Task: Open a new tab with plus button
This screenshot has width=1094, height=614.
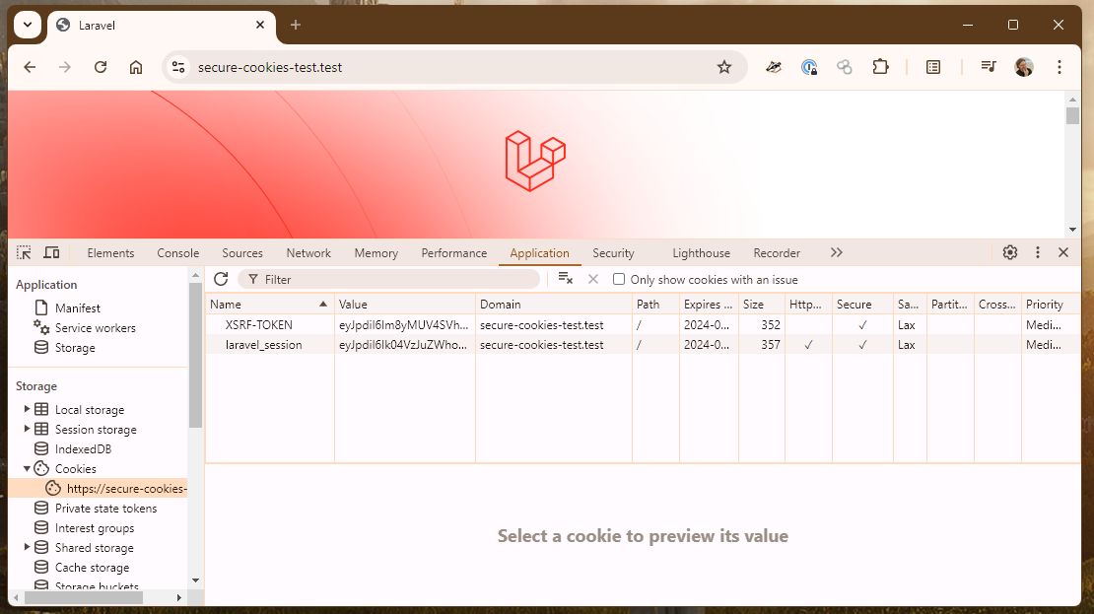Action: 296,25
